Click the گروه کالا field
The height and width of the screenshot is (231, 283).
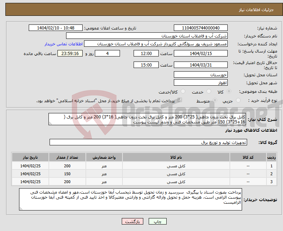147,142
